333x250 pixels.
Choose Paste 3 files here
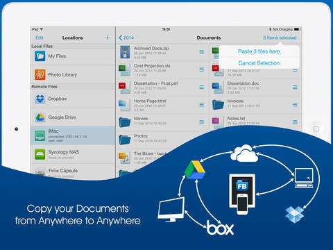coord(259,51)
